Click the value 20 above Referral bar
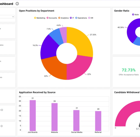Viewport: 140px width, 137px height. [98, 109]
